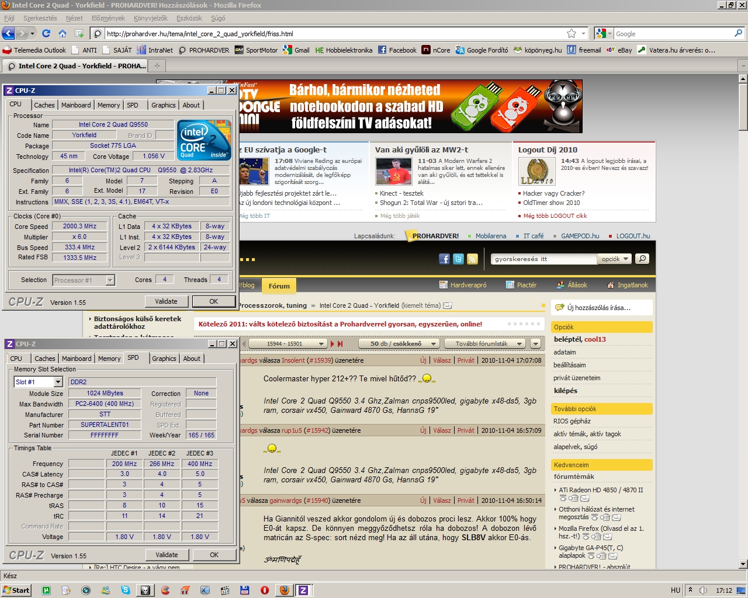748x598 pixels.
Task: Click the quick search magnifier button
Action: pos(642,259)
